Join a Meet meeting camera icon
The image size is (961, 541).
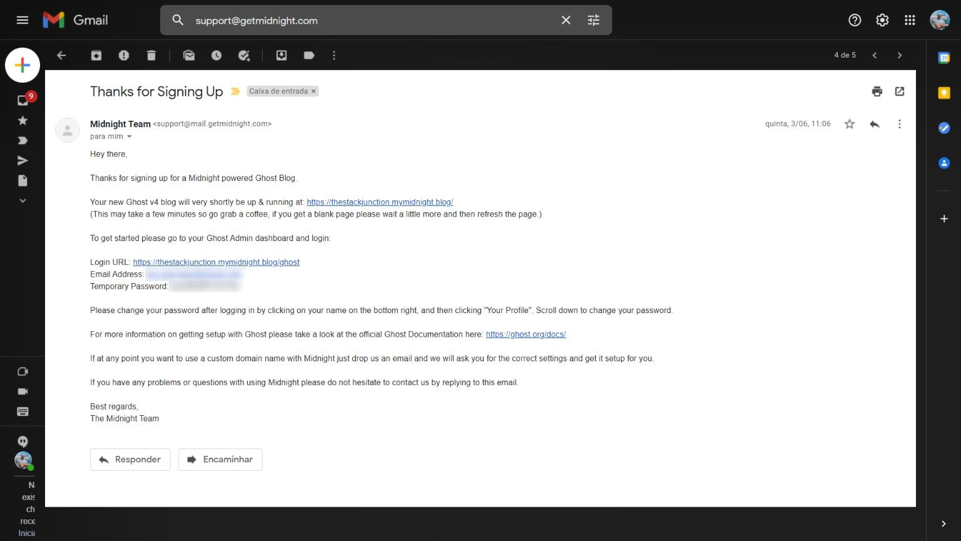(x=23, y=391)
